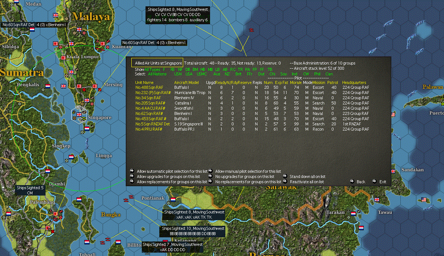Click the flag icon left of Sandakan
This screenshot has height=256, width=444.
coord(393,171)
